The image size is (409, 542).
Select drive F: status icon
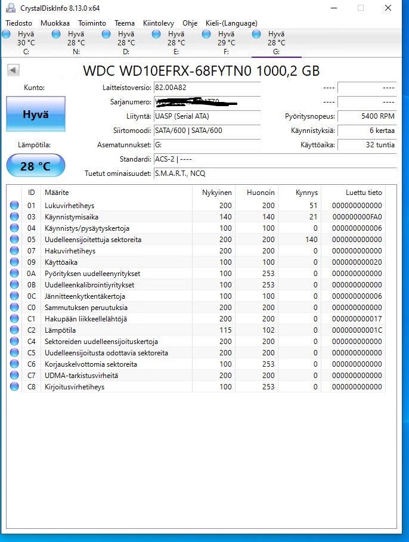(x=206, y=34)
